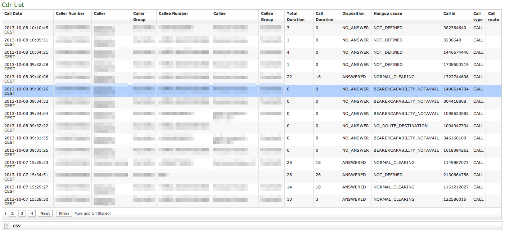The height and width of the screenshot is (236, 505).
Task: Sort by the Disposition column header
Action: 353,14
